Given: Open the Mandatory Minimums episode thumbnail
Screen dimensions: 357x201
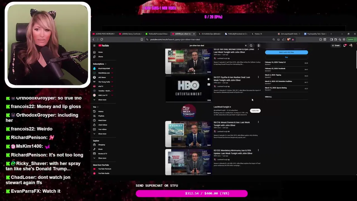Looking at the screenshot, I should point(188,162).
